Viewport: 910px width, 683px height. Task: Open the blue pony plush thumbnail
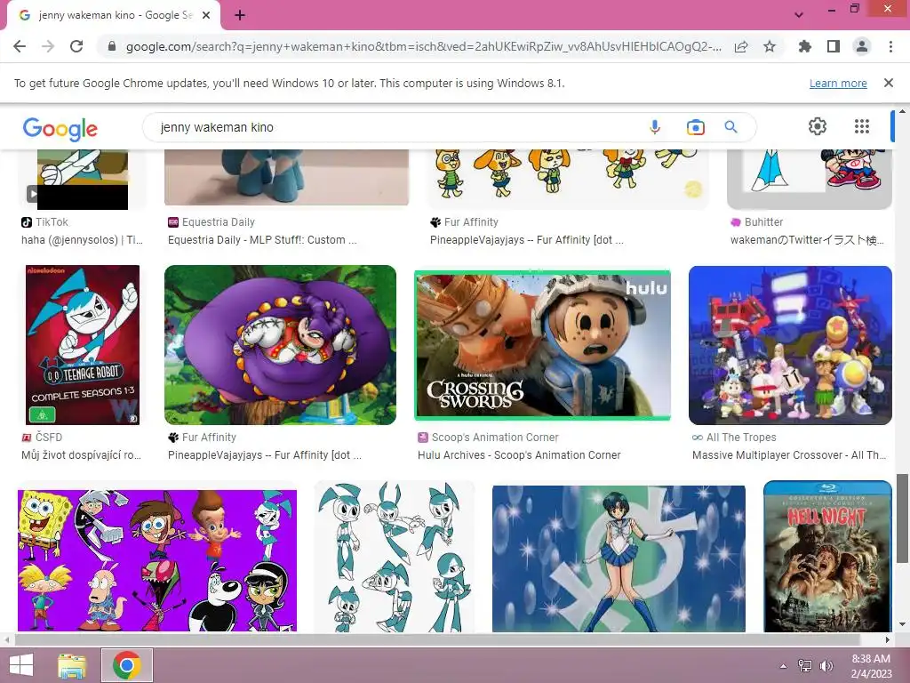287,177
